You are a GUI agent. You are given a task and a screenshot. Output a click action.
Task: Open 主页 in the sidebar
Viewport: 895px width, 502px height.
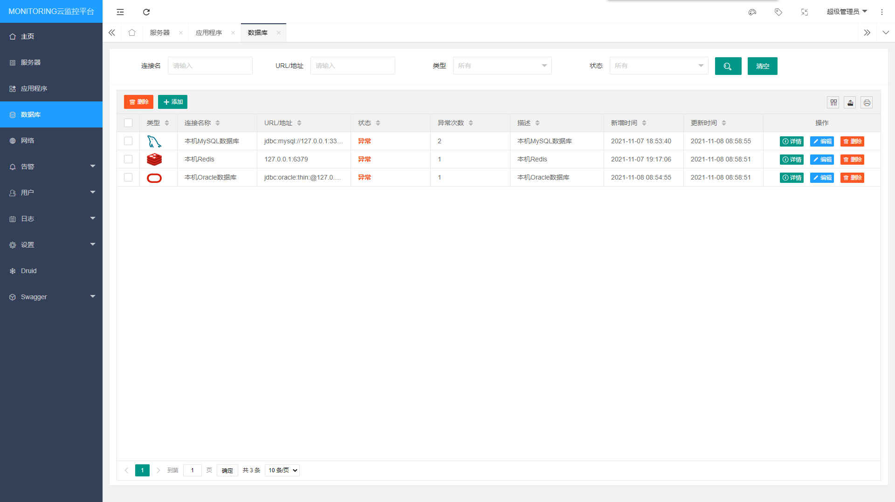[51, 36]
